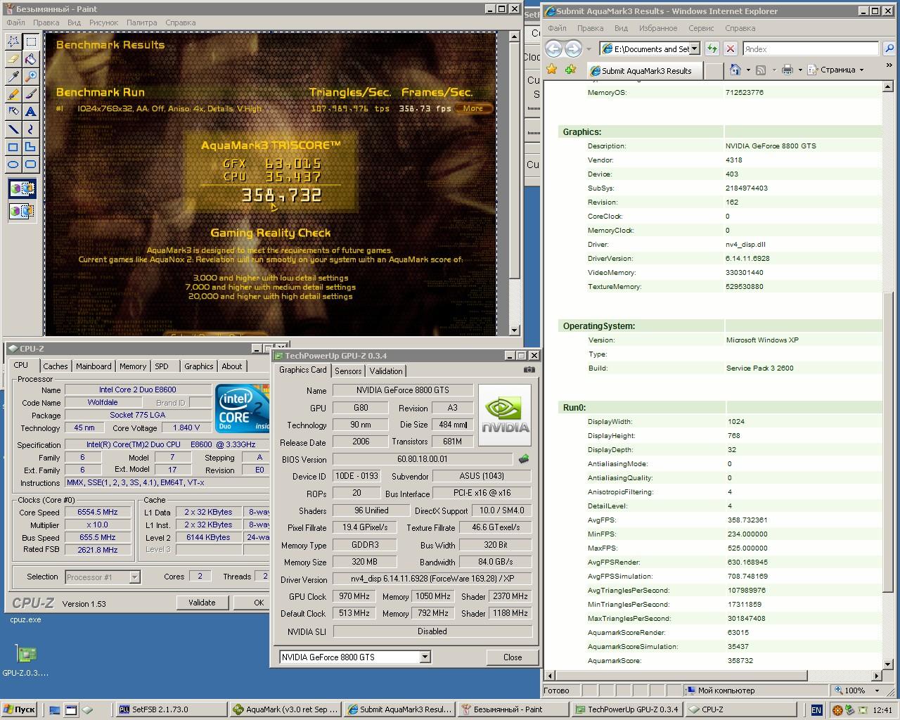
Task: Pick the Curve tool in Paint
Action: point(31,129)
